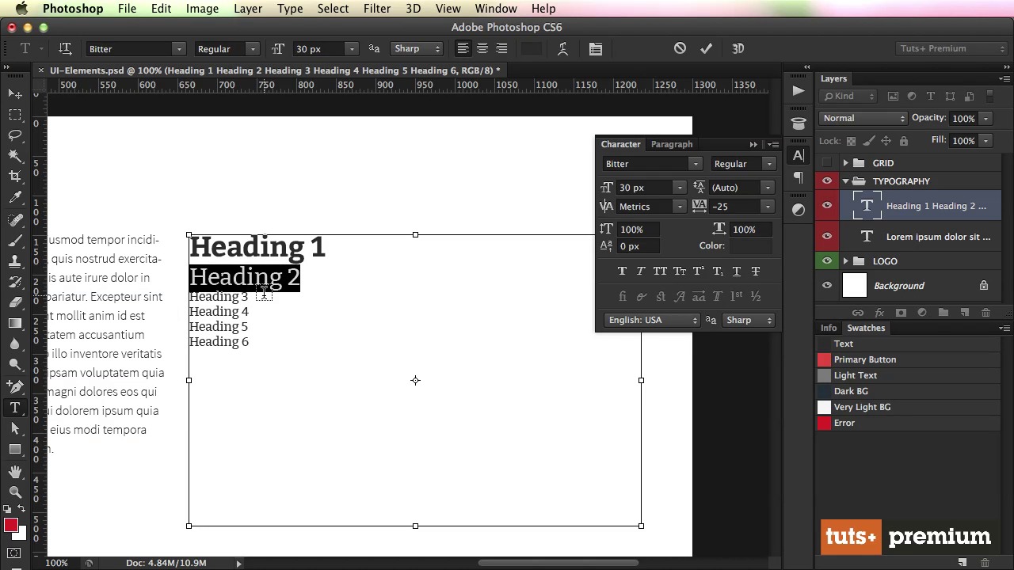
Task: Select the Lasso tool
Action: (x=15, y=135)
